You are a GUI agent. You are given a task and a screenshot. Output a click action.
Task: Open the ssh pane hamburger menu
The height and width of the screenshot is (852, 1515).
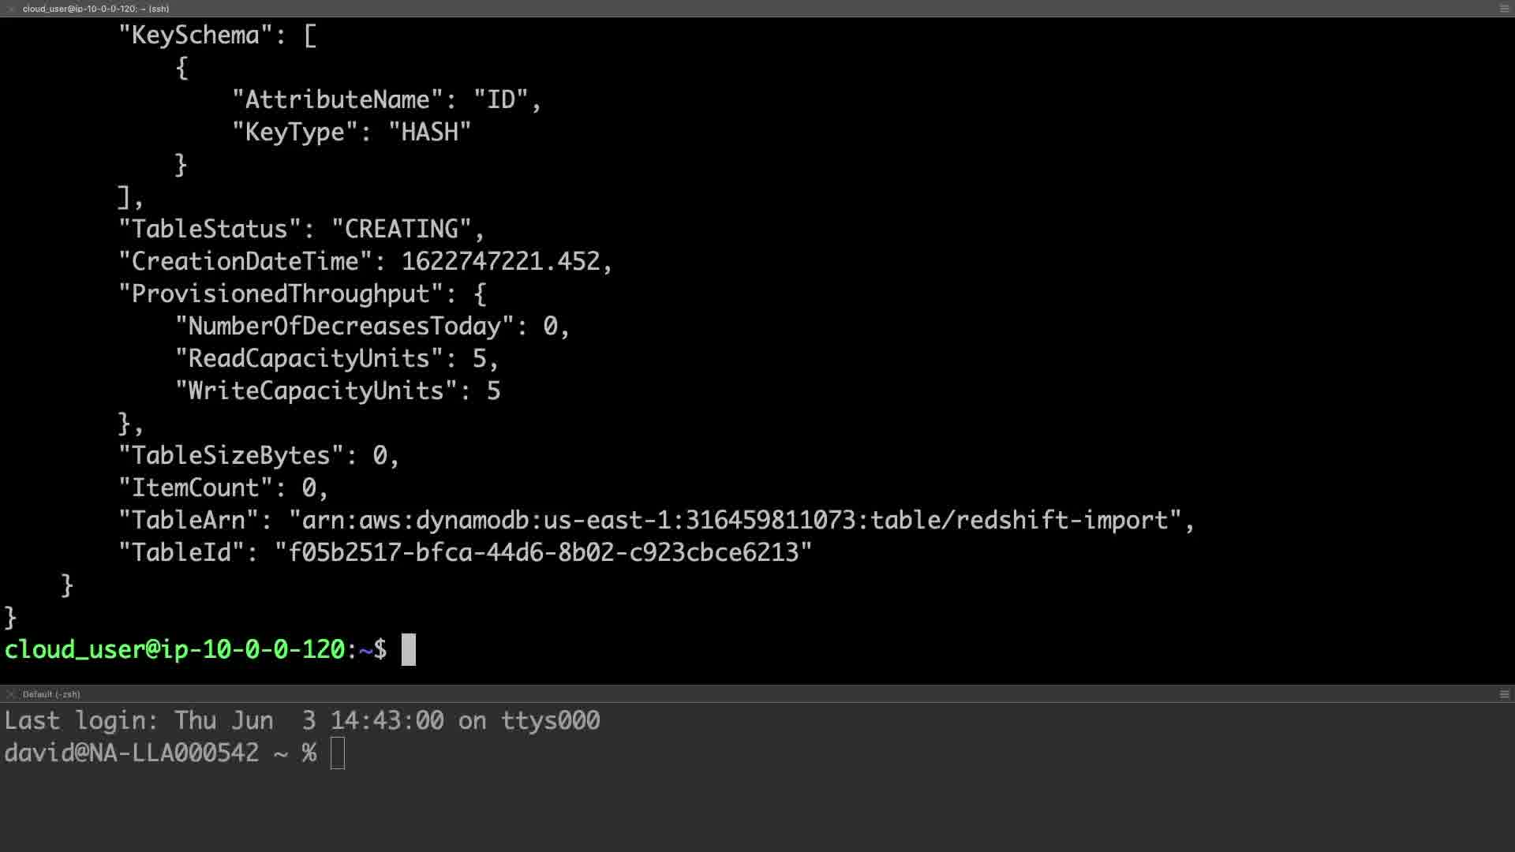(1504, 9)
